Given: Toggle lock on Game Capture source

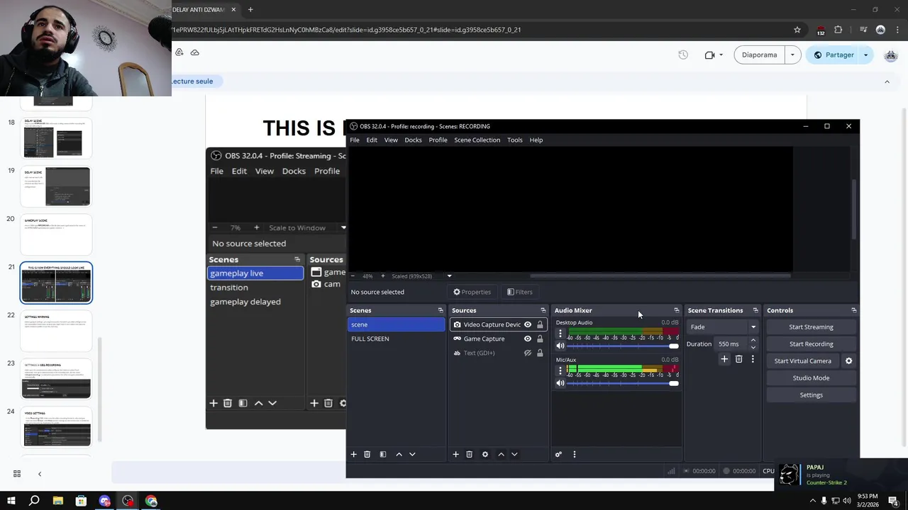Looking at the screenshot, I should pyautogui.click(x=540, y=339).
